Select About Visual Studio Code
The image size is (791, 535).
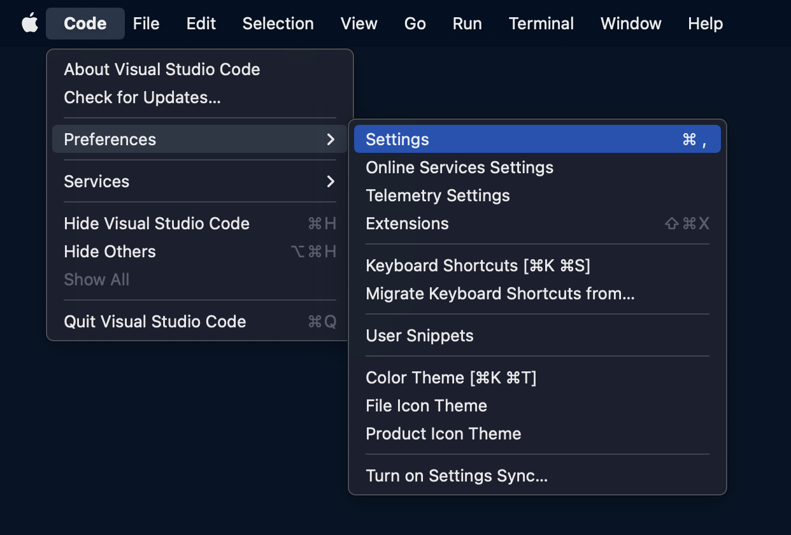tap(200, 69)
